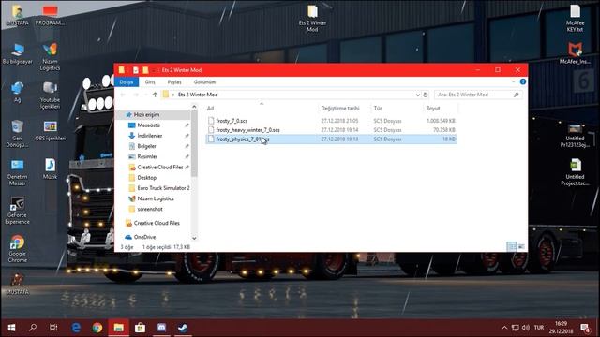Open the Giriş ribbon tab
Image resolution: width=600 pixels, height=337 pixels.
150,82
